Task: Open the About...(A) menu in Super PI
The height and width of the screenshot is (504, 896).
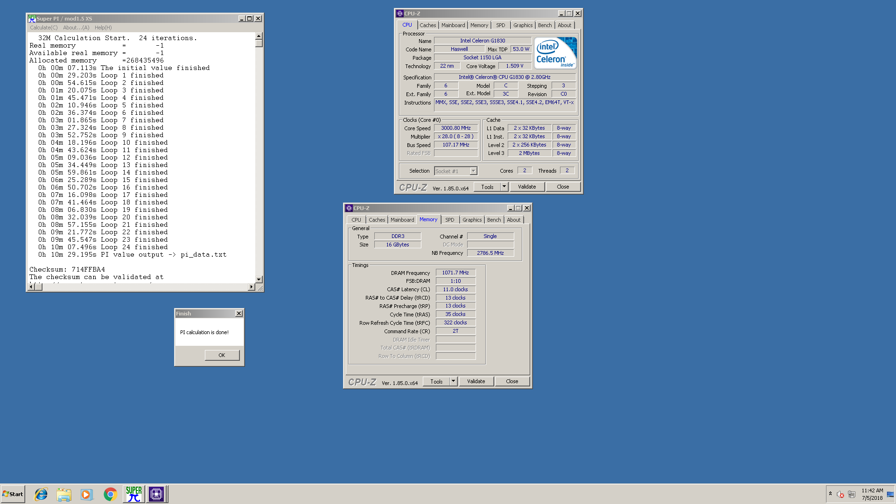Action: pyautogui.click(x=76, y=28)
